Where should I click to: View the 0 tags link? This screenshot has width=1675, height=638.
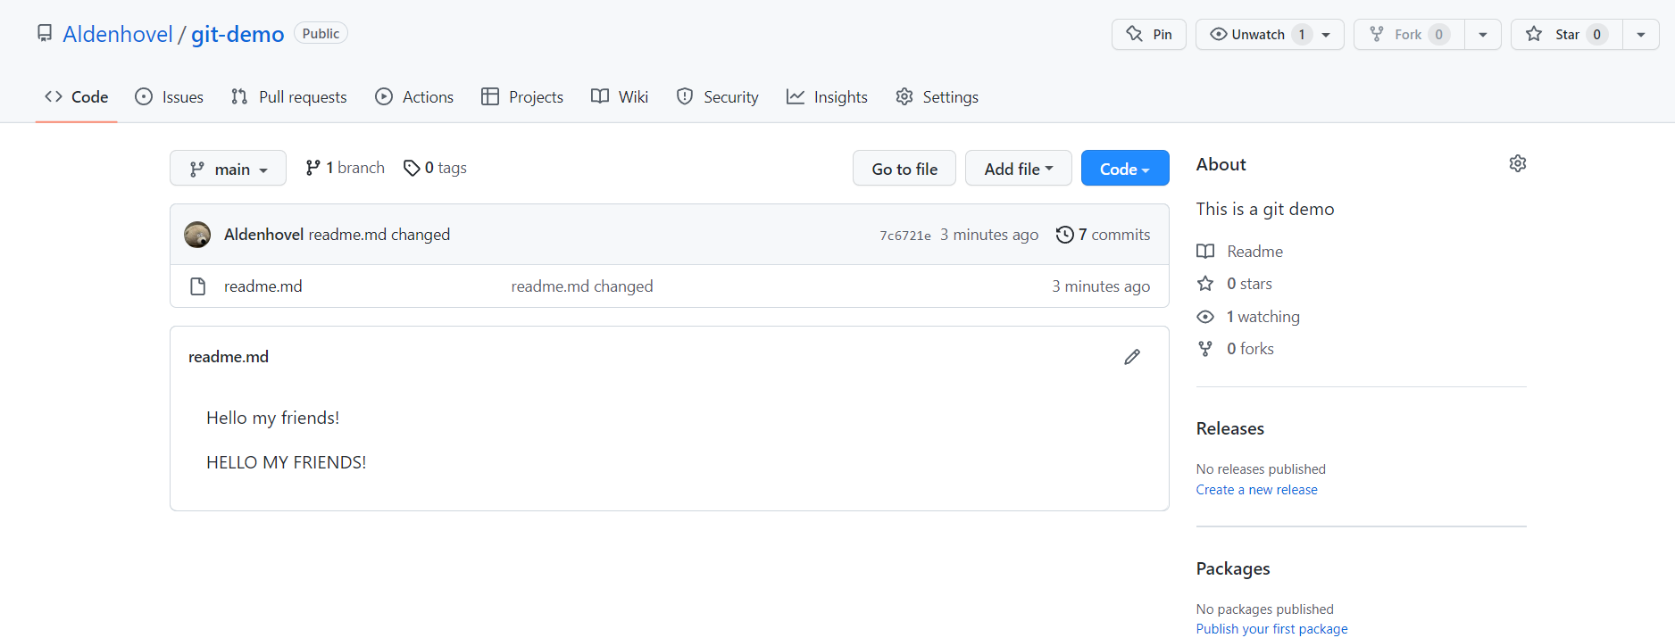click(x=435, y=168)
